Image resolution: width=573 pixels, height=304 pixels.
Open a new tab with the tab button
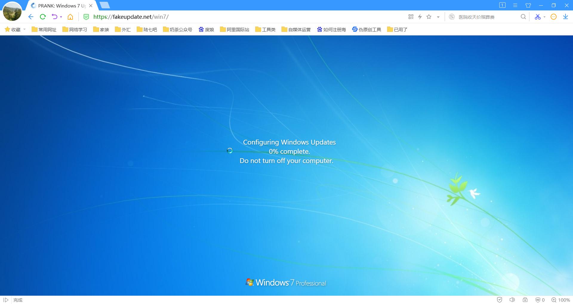105,5
